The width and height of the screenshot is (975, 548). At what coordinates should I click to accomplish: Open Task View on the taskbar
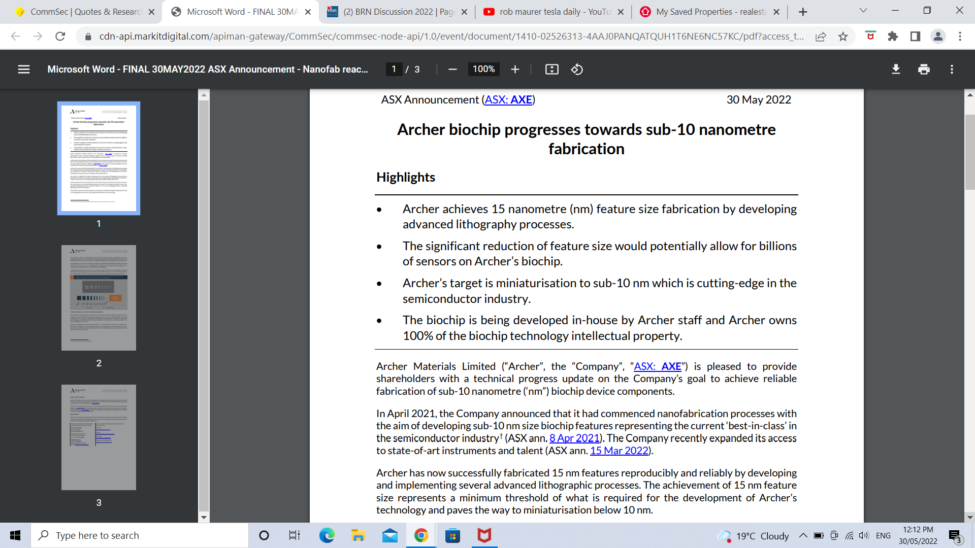pyautogui.click(x=295, y=535)
